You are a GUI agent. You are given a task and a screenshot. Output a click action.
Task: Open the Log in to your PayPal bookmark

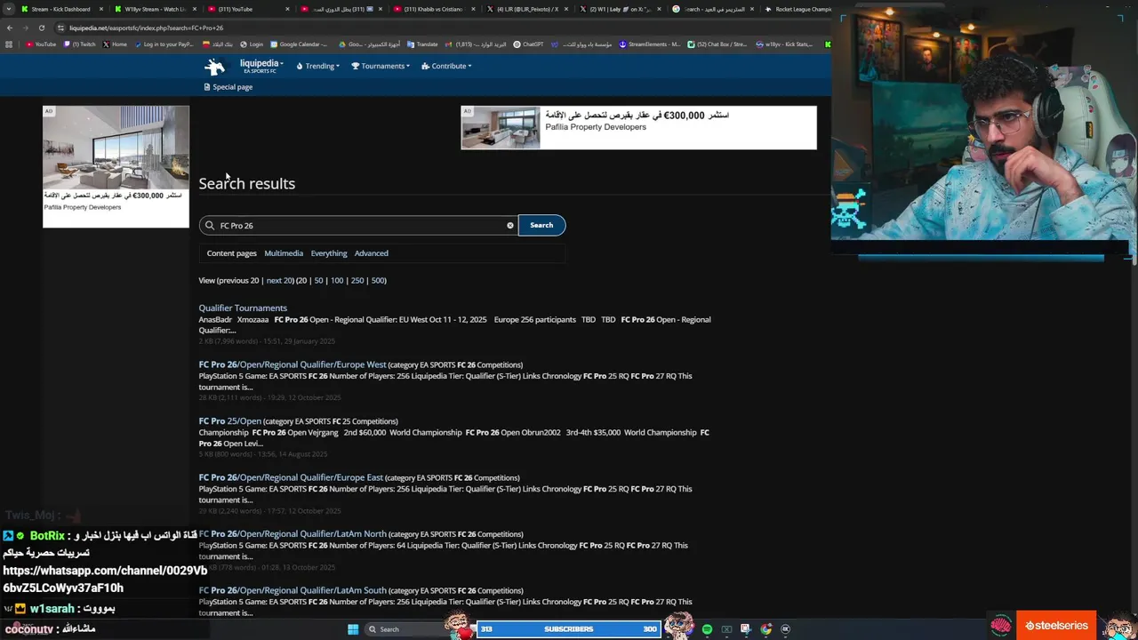[164, 44]
